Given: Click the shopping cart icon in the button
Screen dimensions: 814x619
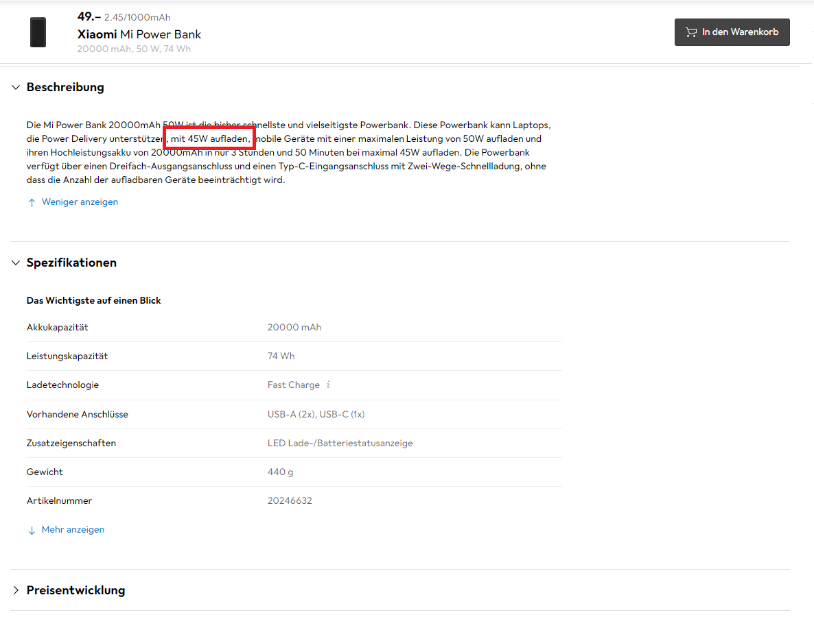Looking at the screenshot, I should pyautogui.click(x=691, y=32).
